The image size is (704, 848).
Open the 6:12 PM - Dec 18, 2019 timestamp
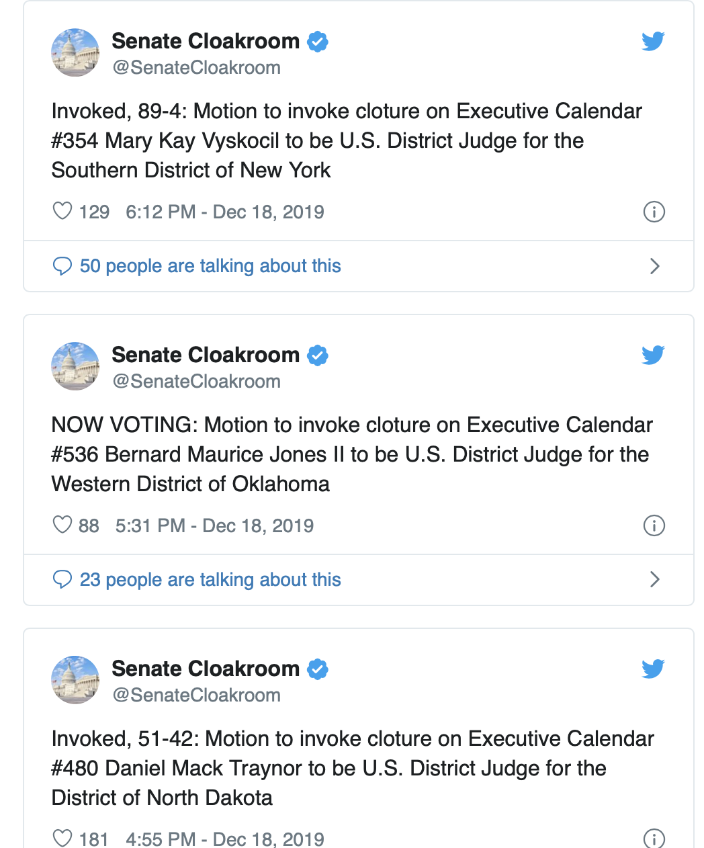[x=225, y=212]
